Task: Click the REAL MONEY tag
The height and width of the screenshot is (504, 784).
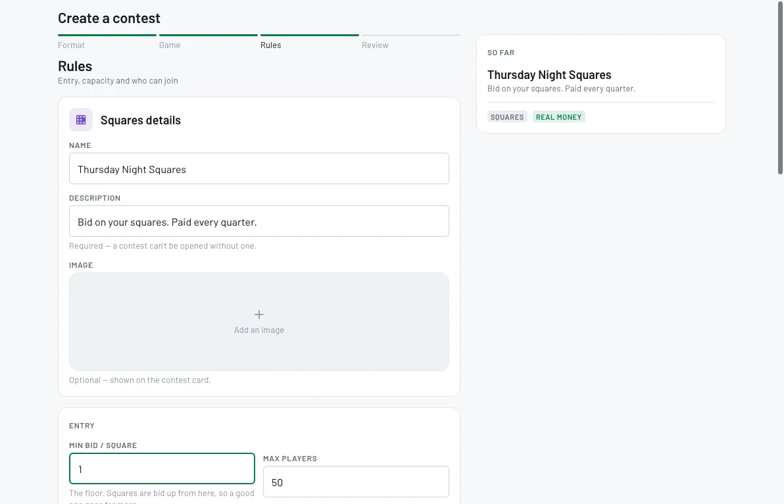Action: coord(558,117)
